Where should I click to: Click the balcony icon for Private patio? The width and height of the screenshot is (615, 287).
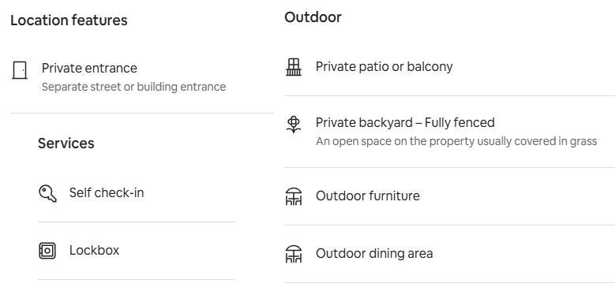tap(294, 67)
